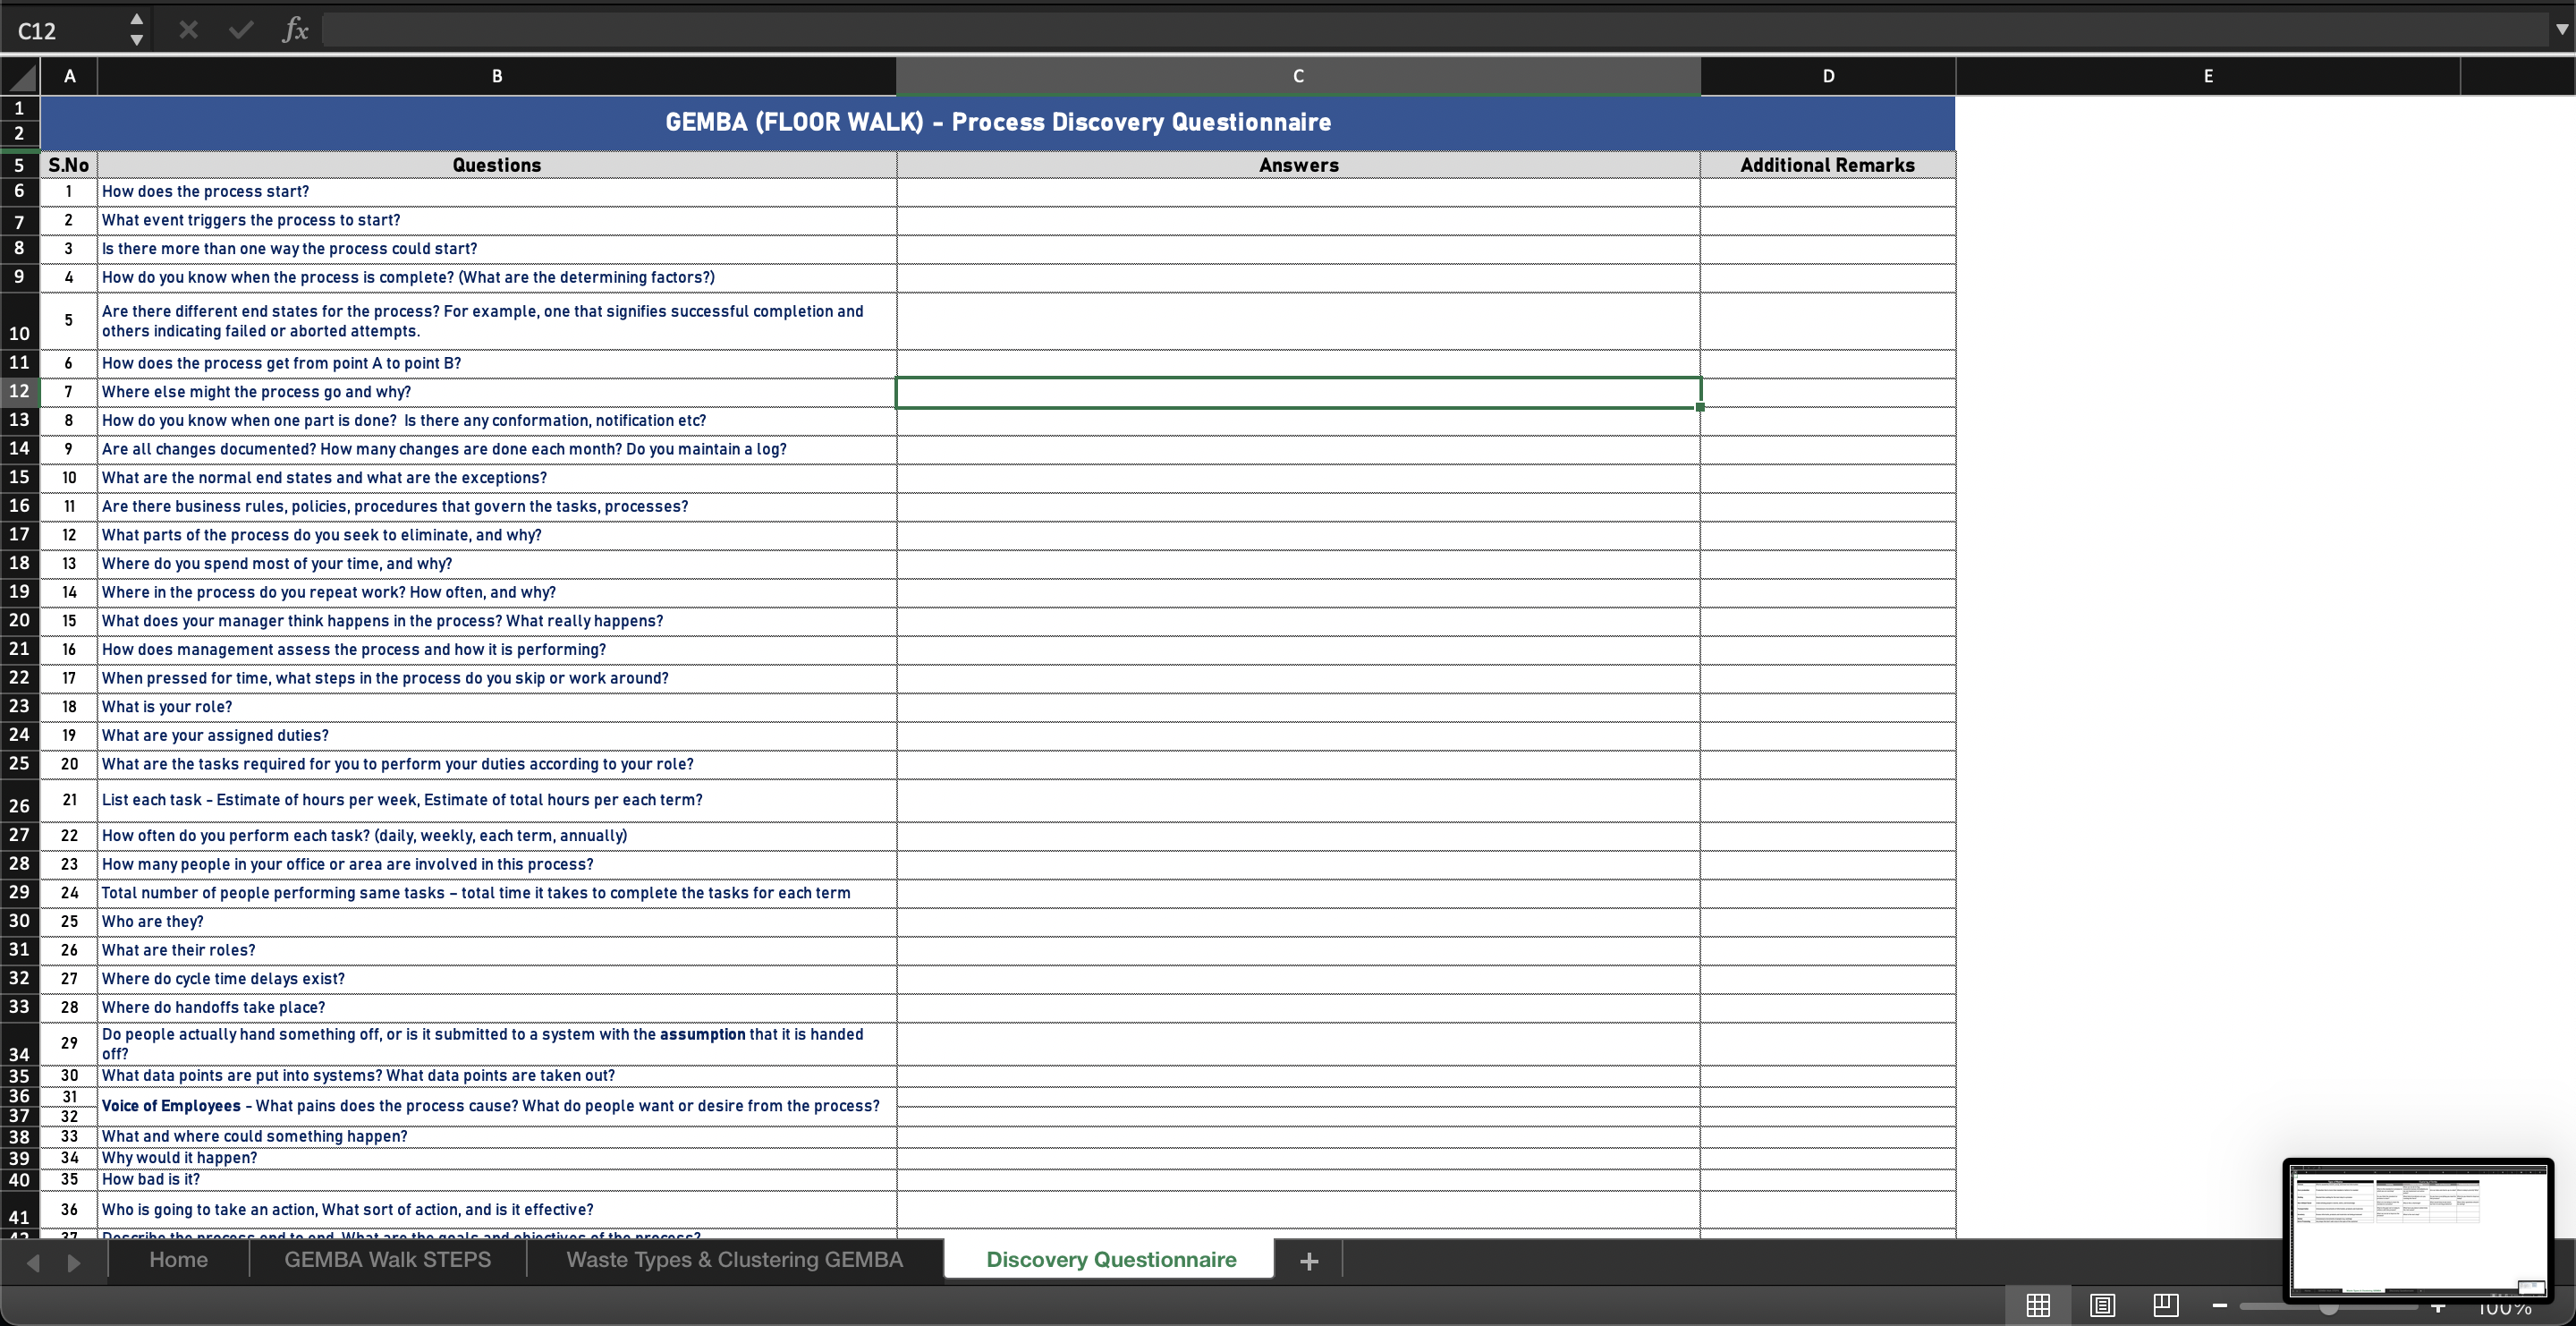Select row 6 question cell B6
Screen dimensions: 2576x1326
point(497,191)
